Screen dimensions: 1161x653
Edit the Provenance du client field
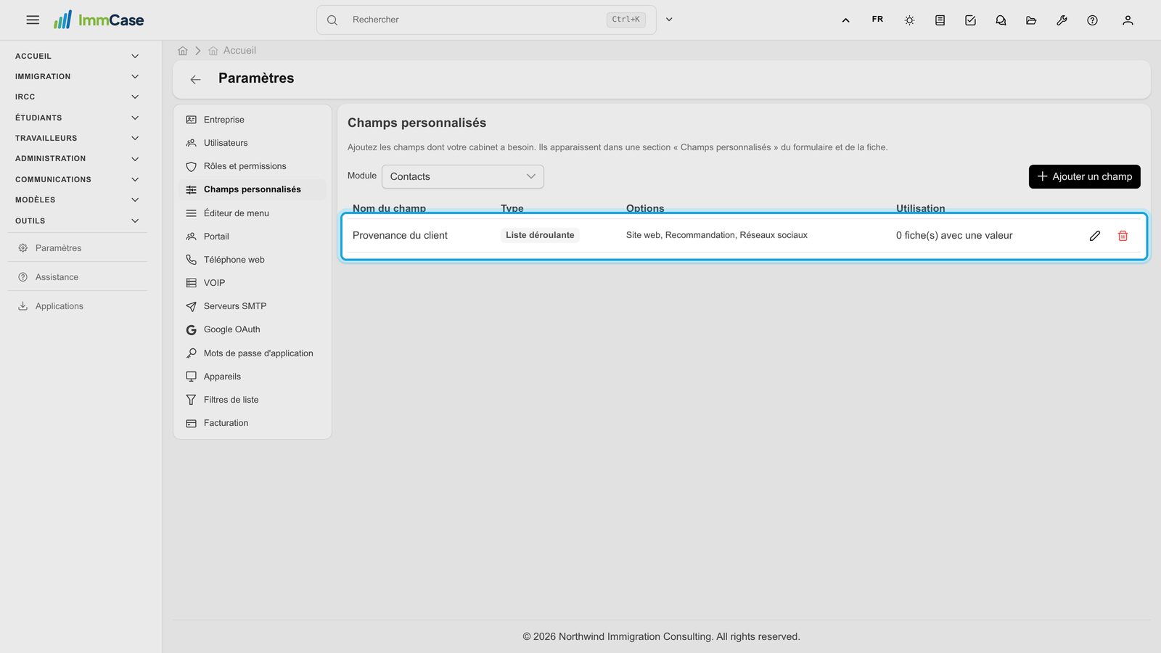1095,236
